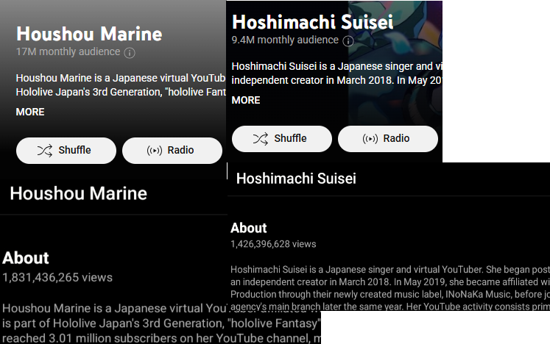Click the Shuffle button under Houshou Marine
This screenshot has height=344, width=550.
click(66, 150)
